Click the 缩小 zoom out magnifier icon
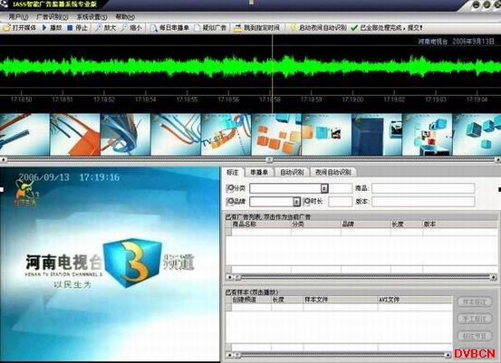 (x=124, y=28)
